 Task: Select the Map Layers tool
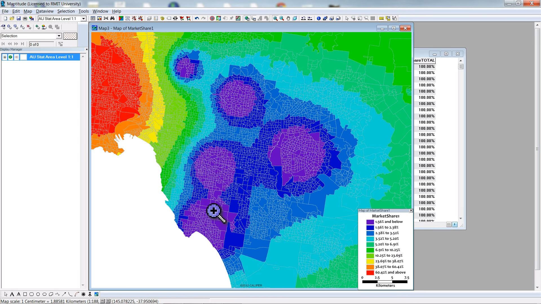[x=149, y=18]
